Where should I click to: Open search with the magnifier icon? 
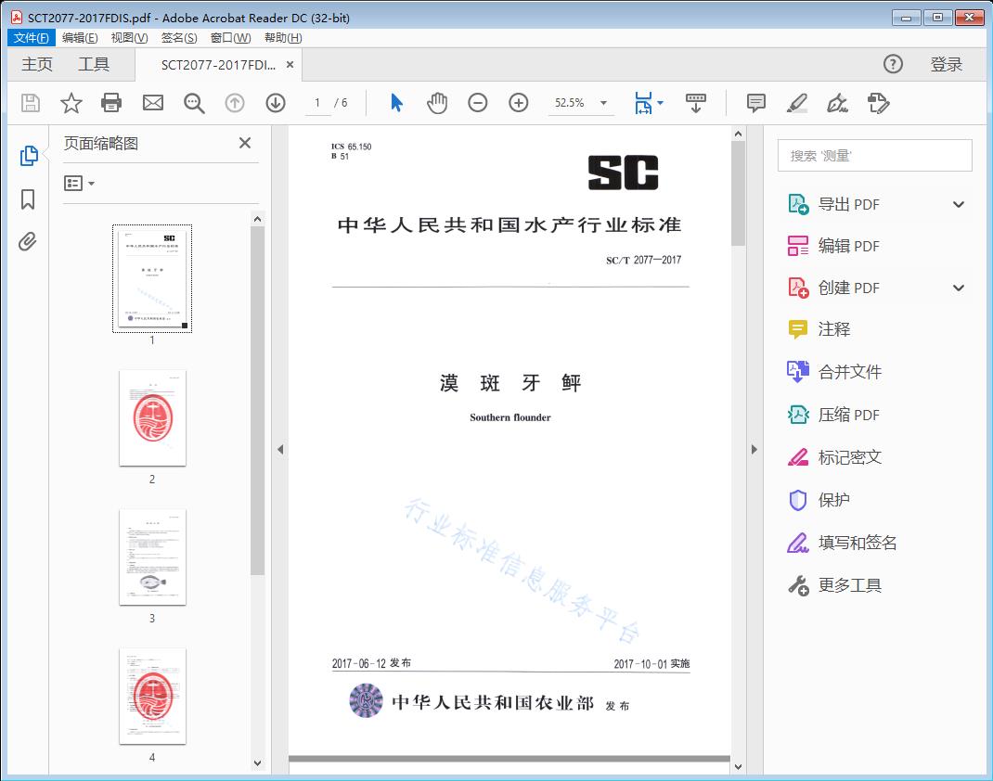193,103
